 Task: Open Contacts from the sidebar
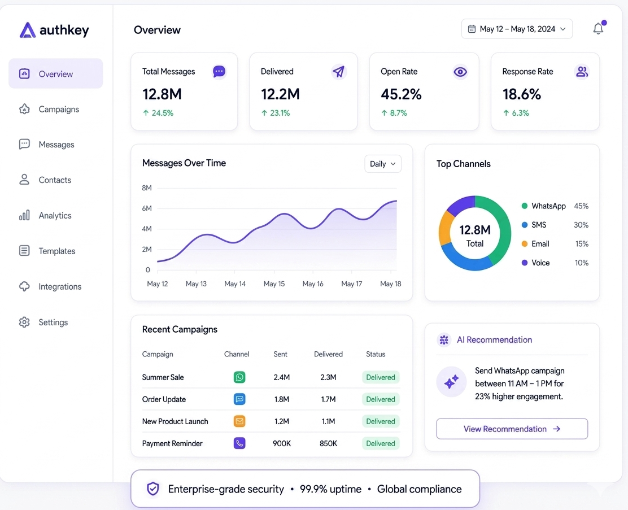click(x=56, y=180)
